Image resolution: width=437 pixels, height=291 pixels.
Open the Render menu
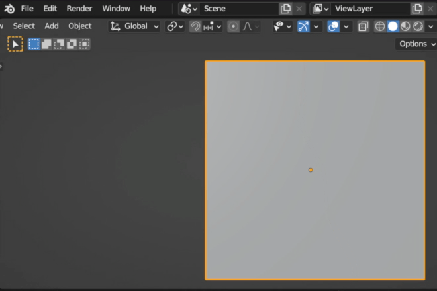point(79,9)
